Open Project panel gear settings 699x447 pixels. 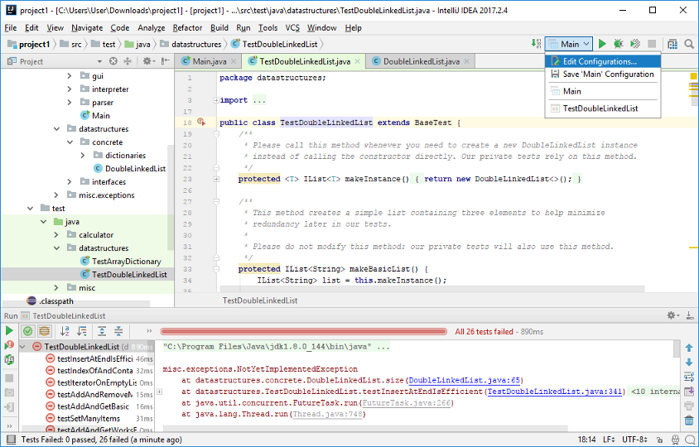pyautogui.click(x=147, y=61)
